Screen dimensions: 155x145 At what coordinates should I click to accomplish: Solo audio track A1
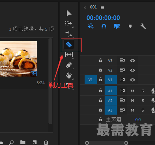coord(143,91)
